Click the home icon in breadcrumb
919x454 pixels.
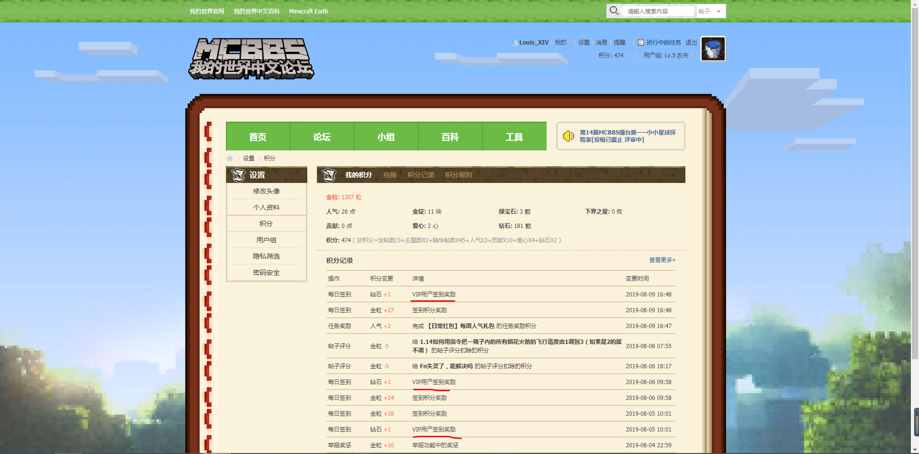point(230,159)
